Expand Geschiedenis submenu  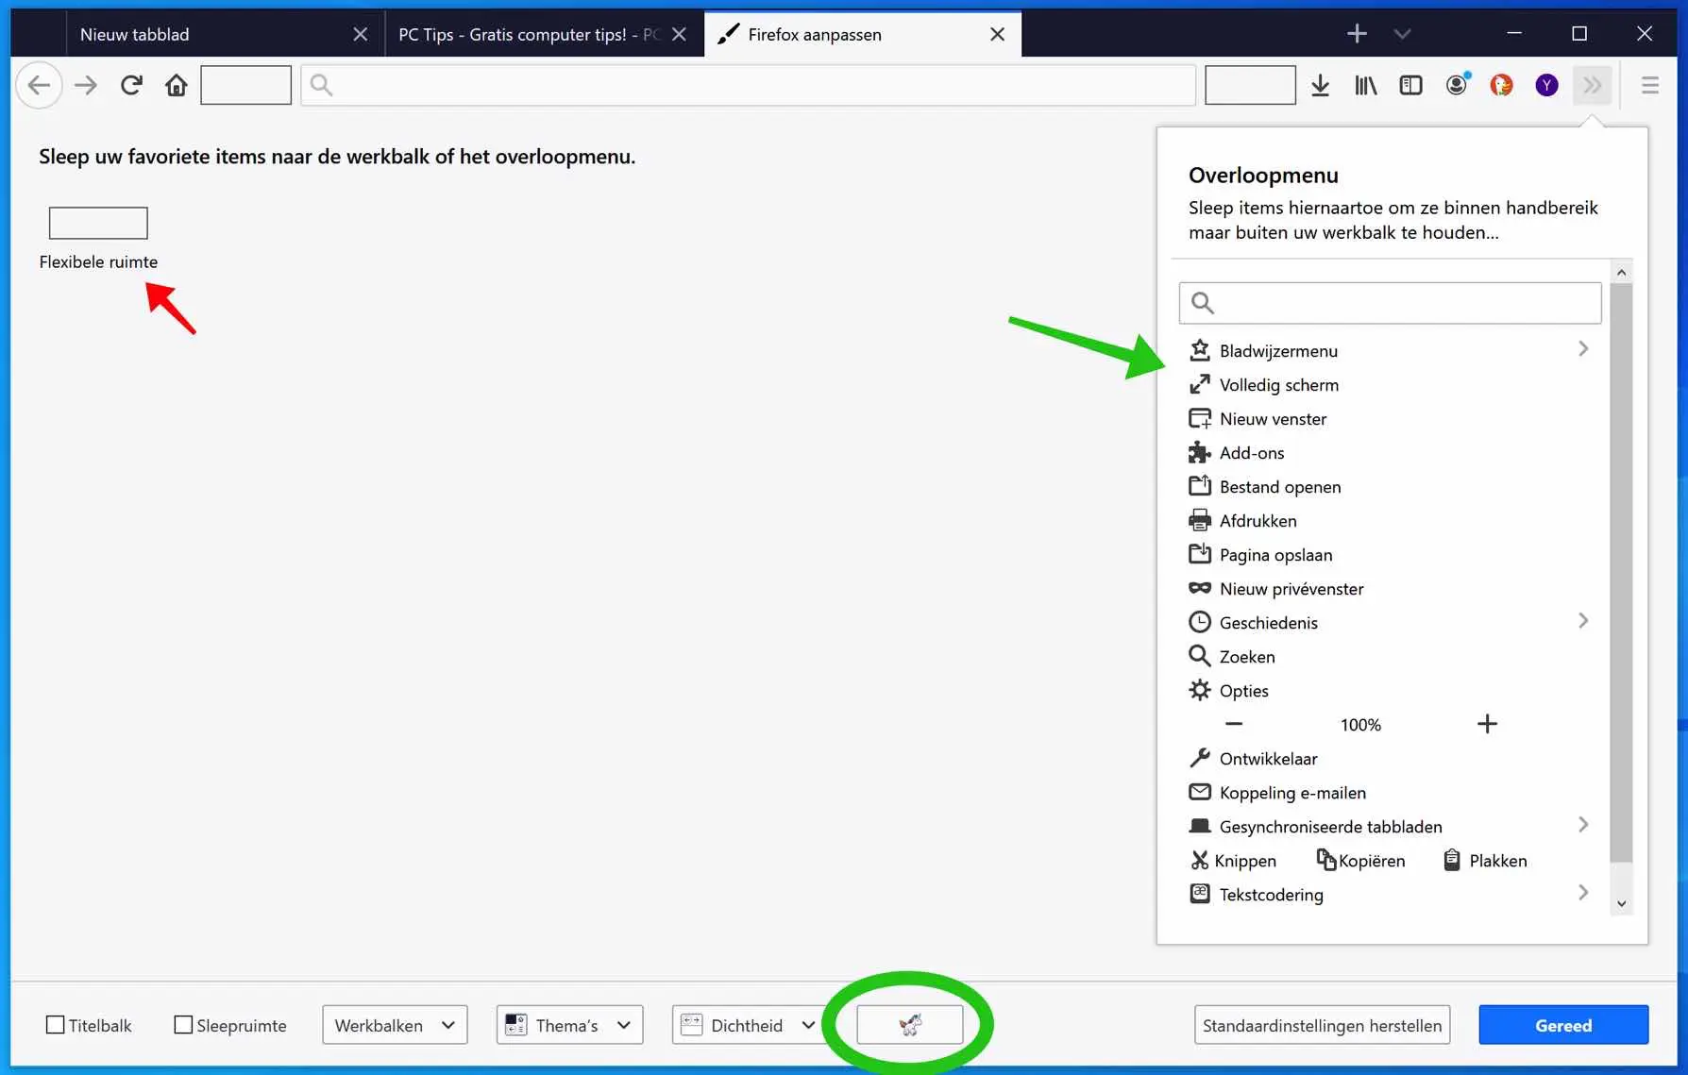coord(1583,621)
